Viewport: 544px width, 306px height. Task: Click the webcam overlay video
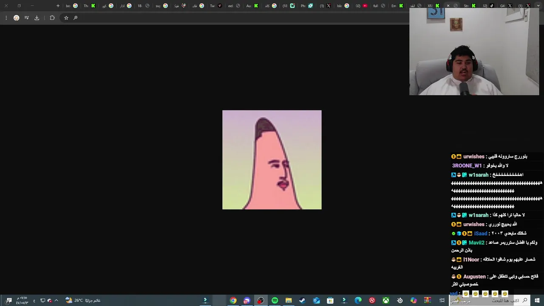pos(474,51)
